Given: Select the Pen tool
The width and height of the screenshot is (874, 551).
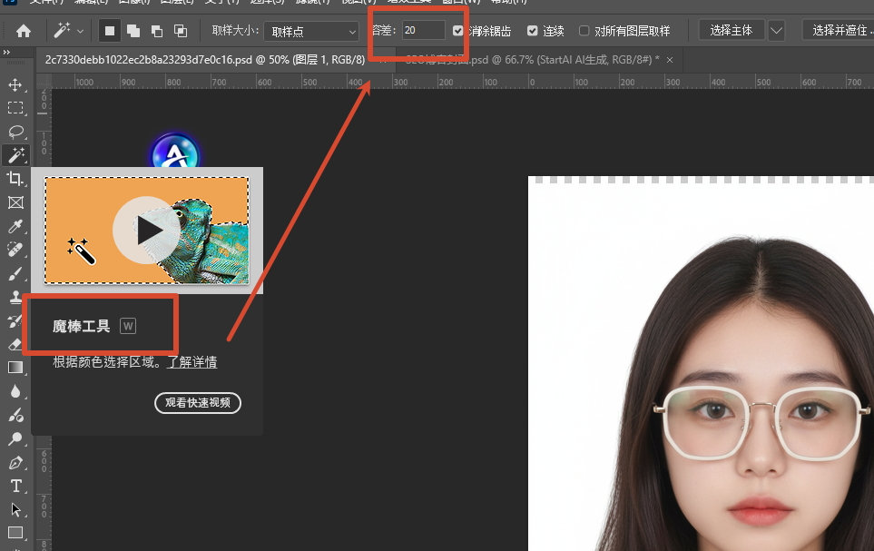Looking at the screenshot, I should click(x=15, y=462).
